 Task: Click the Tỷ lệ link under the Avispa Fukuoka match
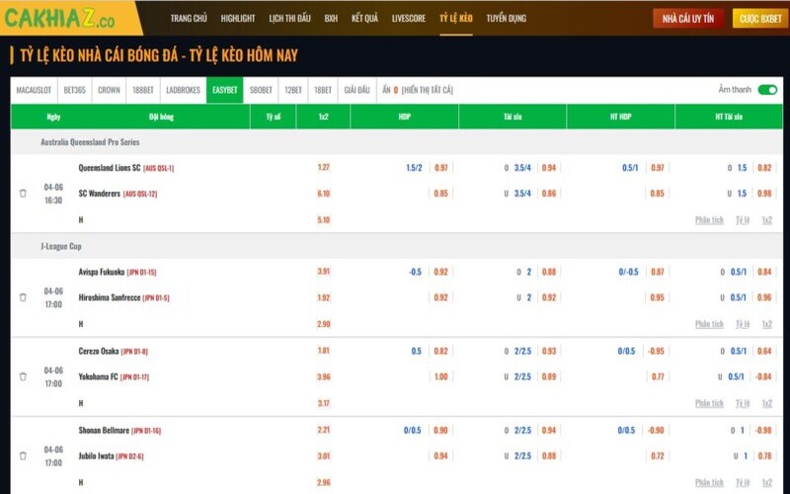[742, 324]
